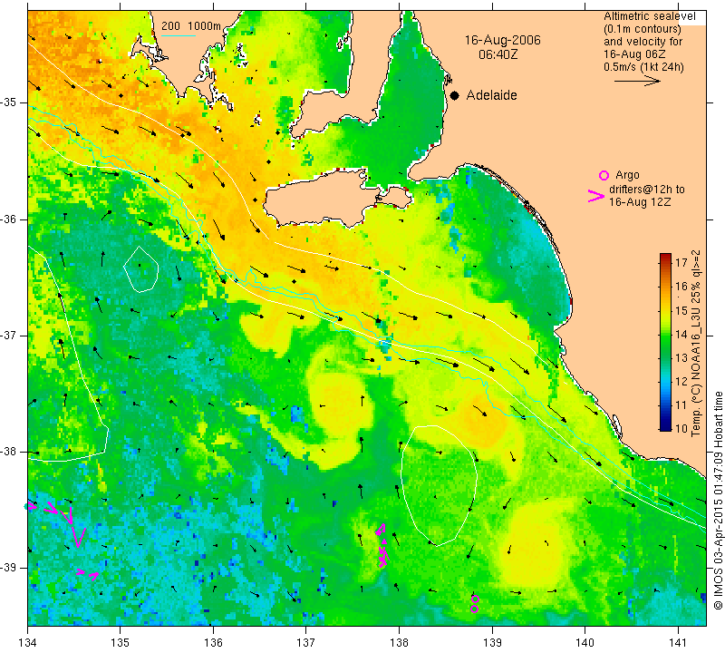Click the 'Argo' legend label
The image size is (725, 653).
[x=627, y=175]
